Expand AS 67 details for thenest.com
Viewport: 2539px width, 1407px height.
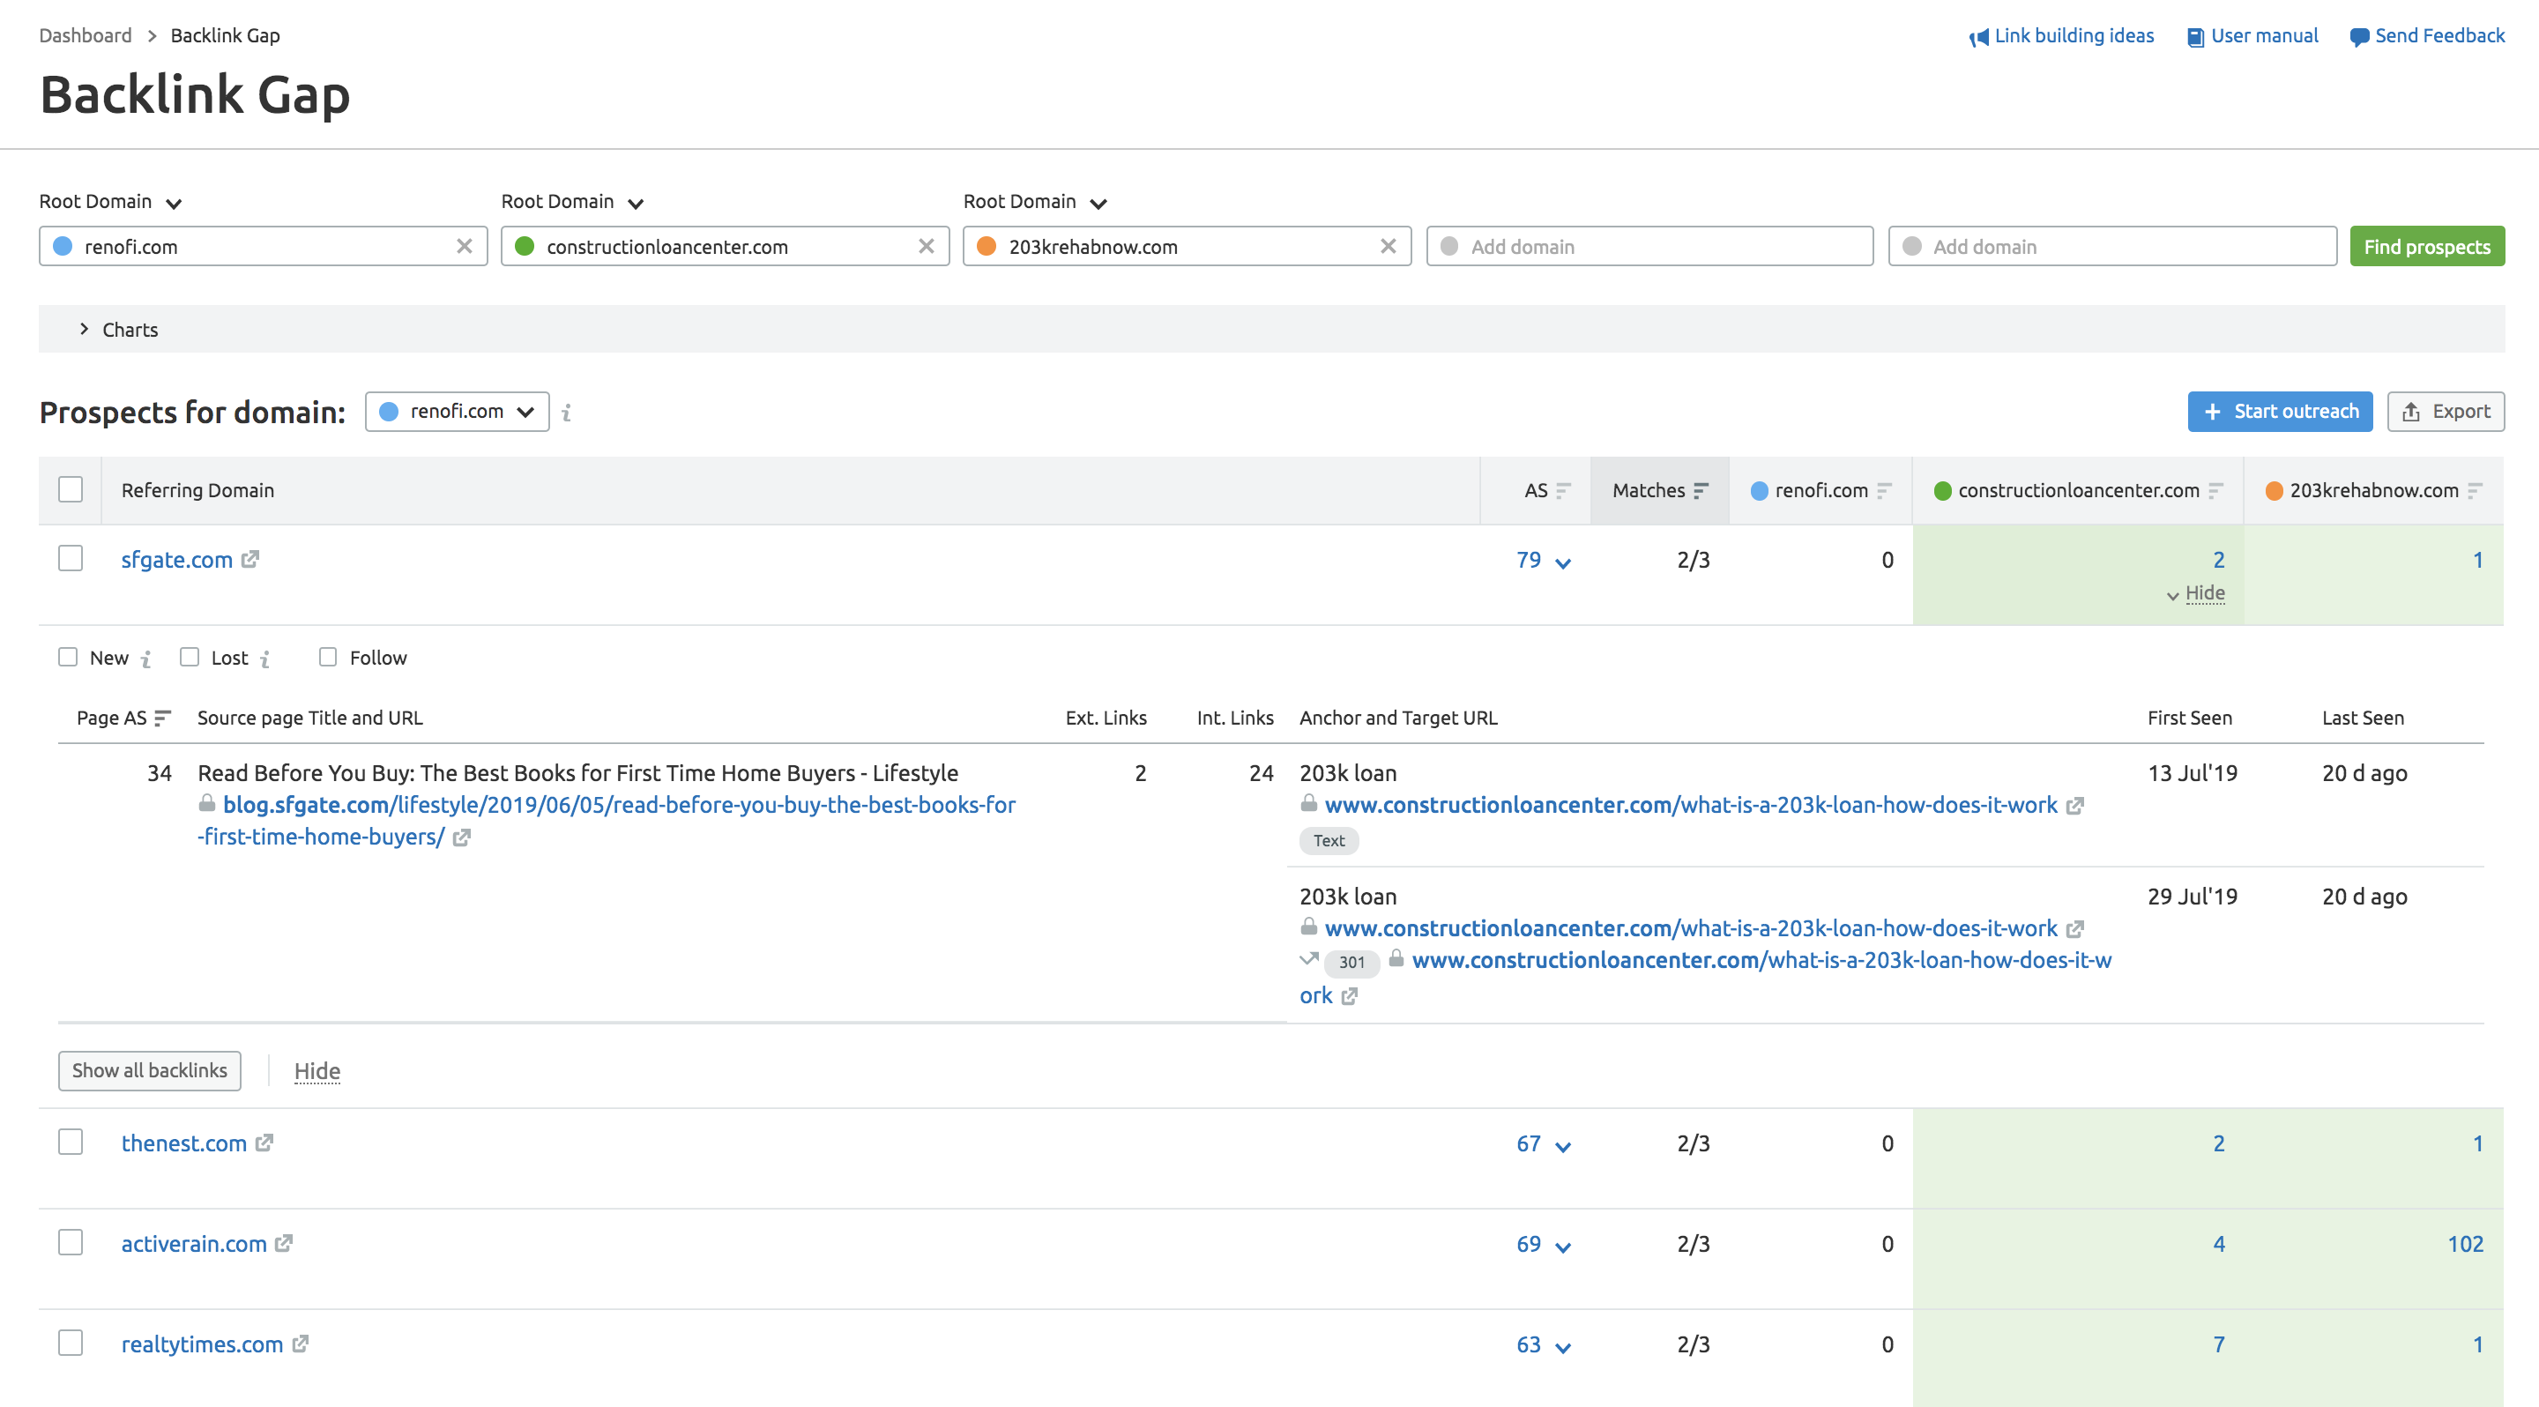click(x=1563, y=1147)
